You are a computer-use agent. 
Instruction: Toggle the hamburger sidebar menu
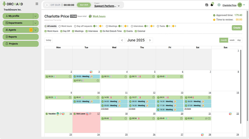pyautogui.click(x=37, y=4)
